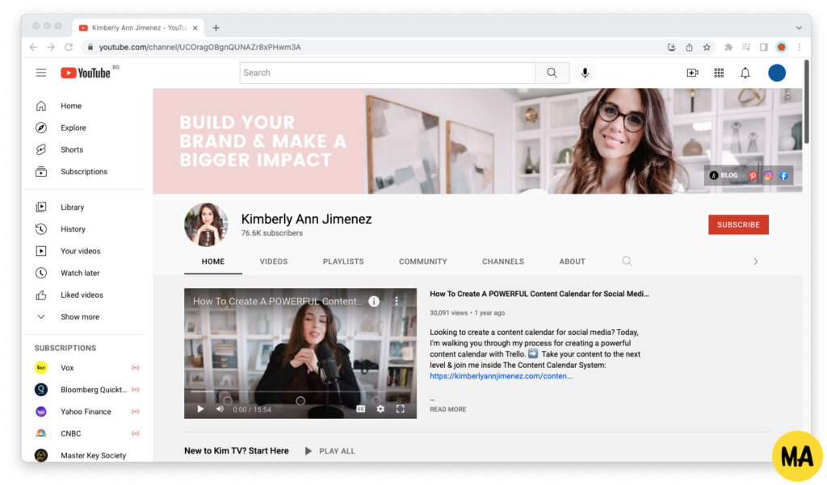This screenshot has height=485, width=827.
Task: Open the YouTube guide hamburger menu
Action: 41,73
